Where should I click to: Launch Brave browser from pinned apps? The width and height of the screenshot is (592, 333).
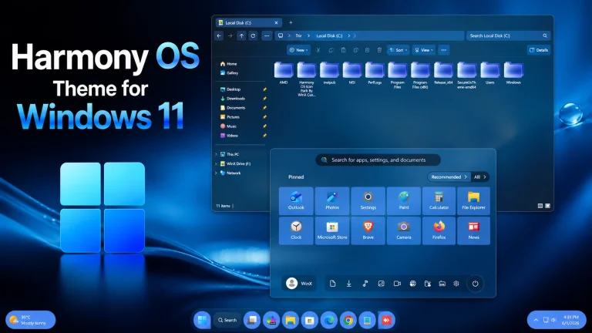[x=368, y=230]
